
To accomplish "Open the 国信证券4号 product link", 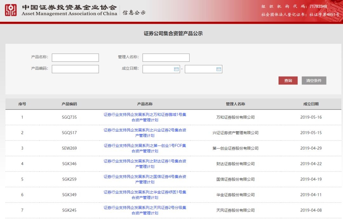I will (x=145, y=179).
